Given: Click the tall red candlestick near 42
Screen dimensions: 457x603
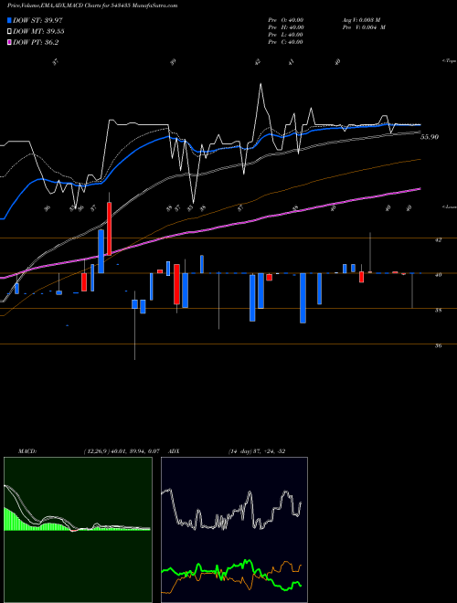Looking at the screenshot, I should point(110,228).
